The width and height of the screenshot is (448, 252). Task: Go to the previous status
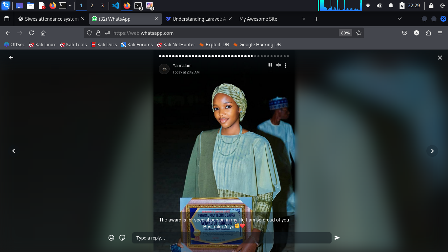(x=13, y=151)
